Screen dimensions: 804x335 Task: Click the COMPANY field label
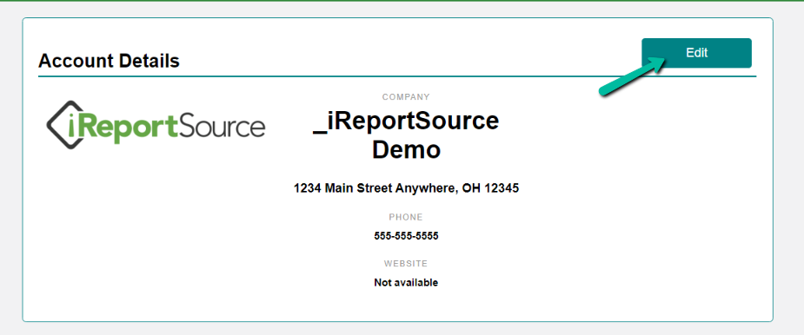point(406,97)
